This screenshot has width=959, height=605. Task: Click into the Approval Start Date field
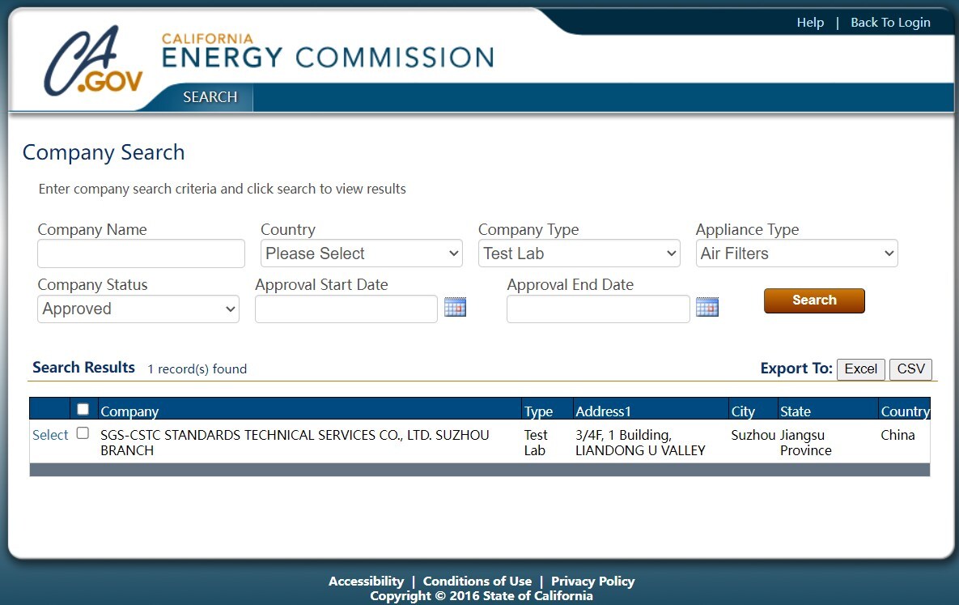pyautogui.click(x=346, y=309)
